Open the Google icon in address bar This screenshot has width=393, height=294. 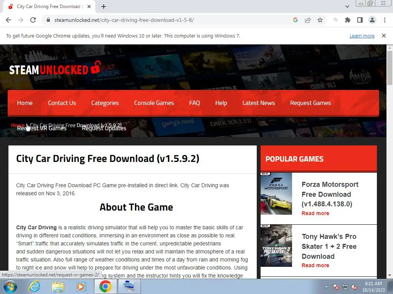click(x=296, y=20)
